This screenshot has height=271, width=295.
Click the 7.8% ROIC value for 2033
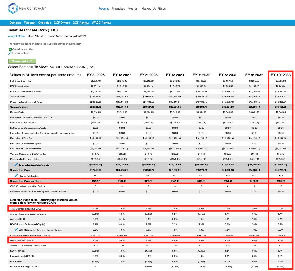(281, 224)
